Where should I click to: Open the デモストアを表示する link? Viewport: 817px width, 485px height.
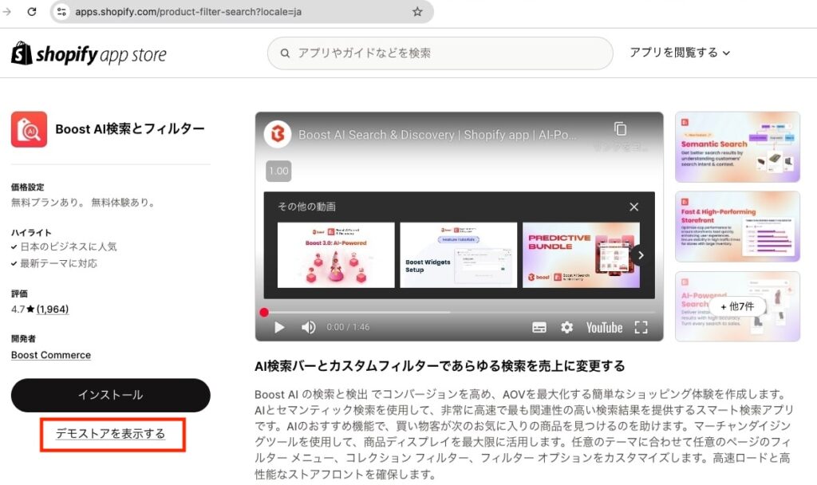110,434
